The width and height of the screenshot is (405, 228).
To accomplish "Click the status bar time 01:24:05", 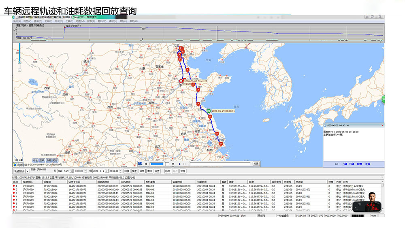I will [301, 215].
